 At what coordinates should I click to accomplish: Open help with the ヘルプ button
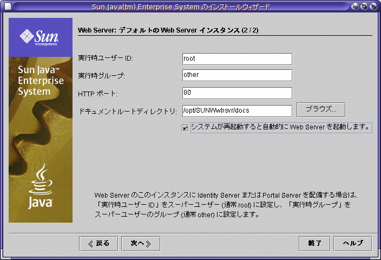pos(352,243)
